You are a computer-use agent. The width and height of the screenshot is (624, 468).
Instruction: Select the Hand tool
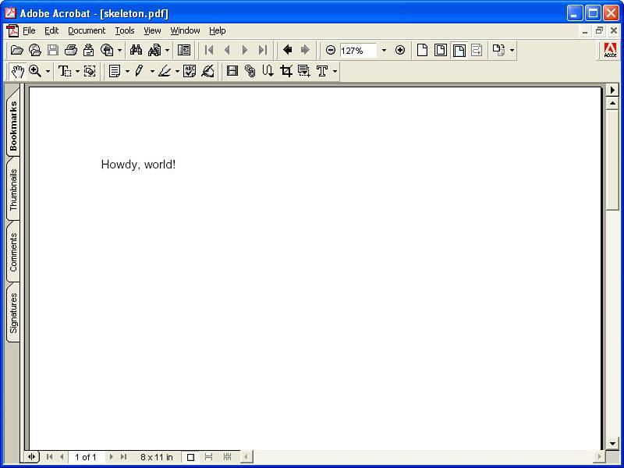tap(17, 71)
